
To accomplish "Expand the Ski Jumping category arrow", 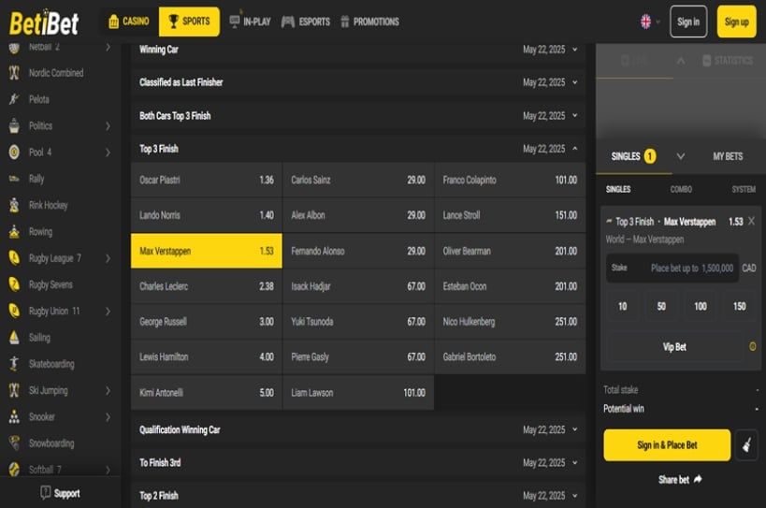I will [x=108, y=390].
